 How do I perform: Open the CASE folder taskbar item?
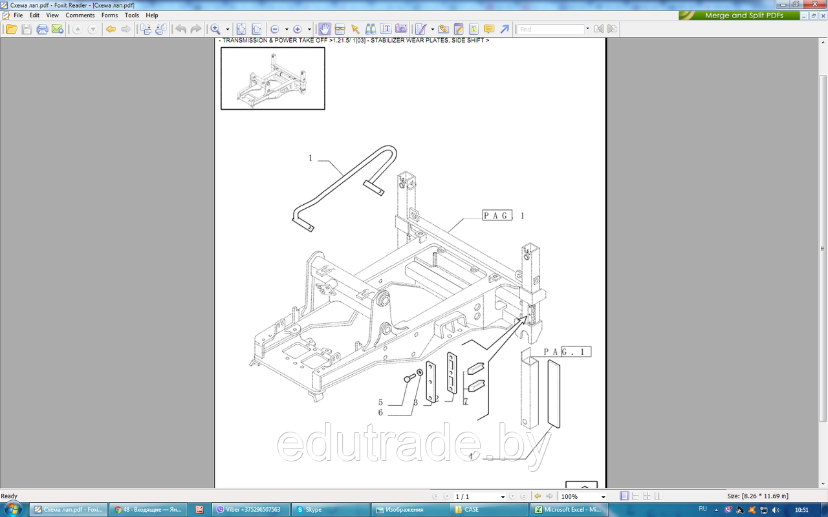coord(490,509)
